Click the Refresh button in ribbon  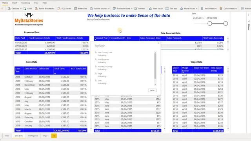click(x=140, y=9)
